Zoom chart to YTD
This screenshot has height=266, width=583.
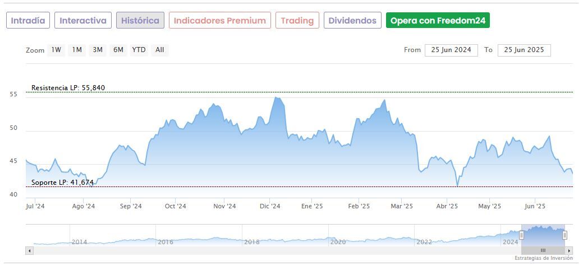tap(139, 50)
